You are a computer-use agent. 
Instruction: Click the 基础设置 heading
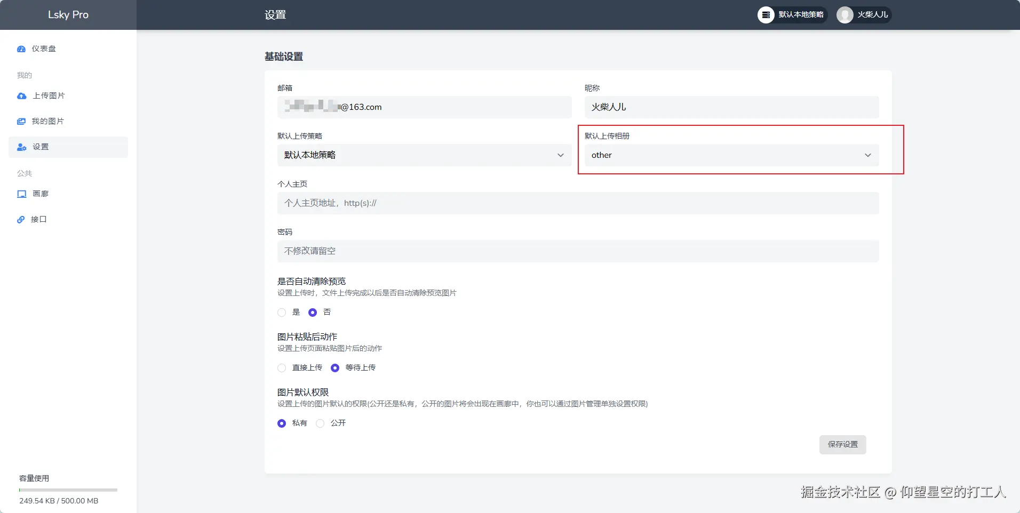click(284, 57)
